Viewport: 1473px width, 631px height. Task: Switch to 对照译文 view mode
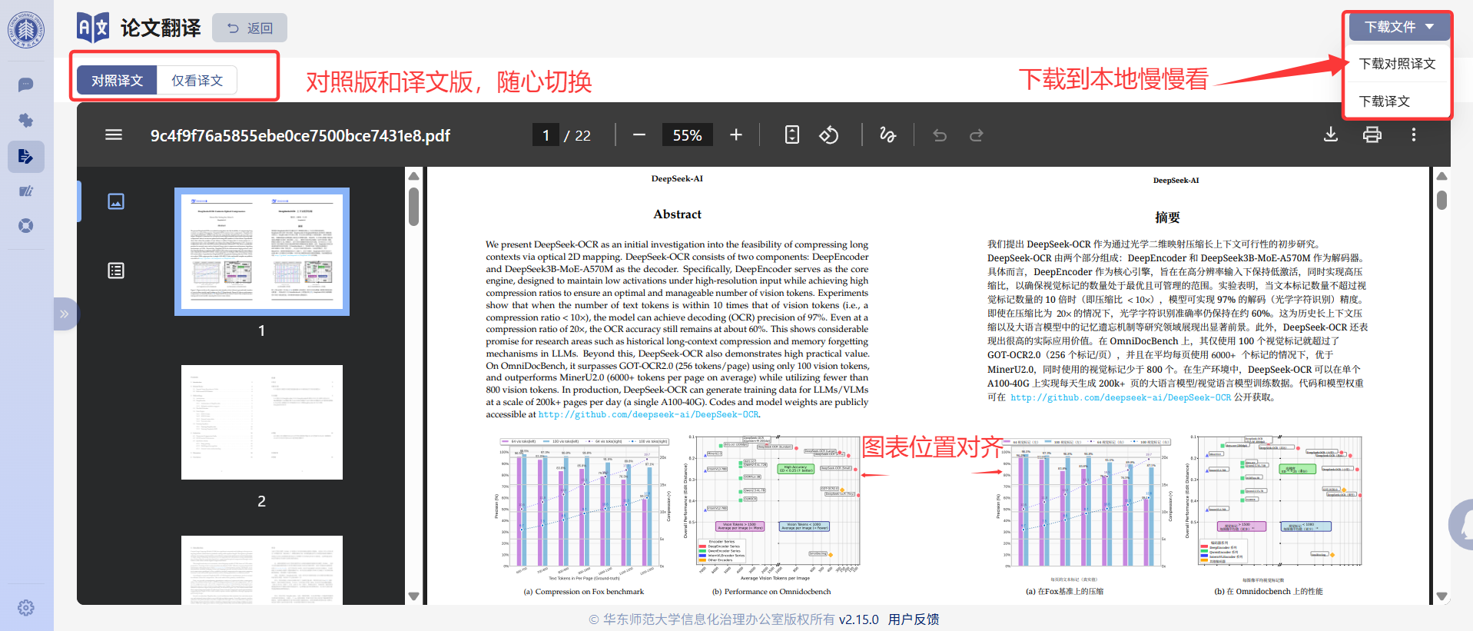[x=118, y=81]
